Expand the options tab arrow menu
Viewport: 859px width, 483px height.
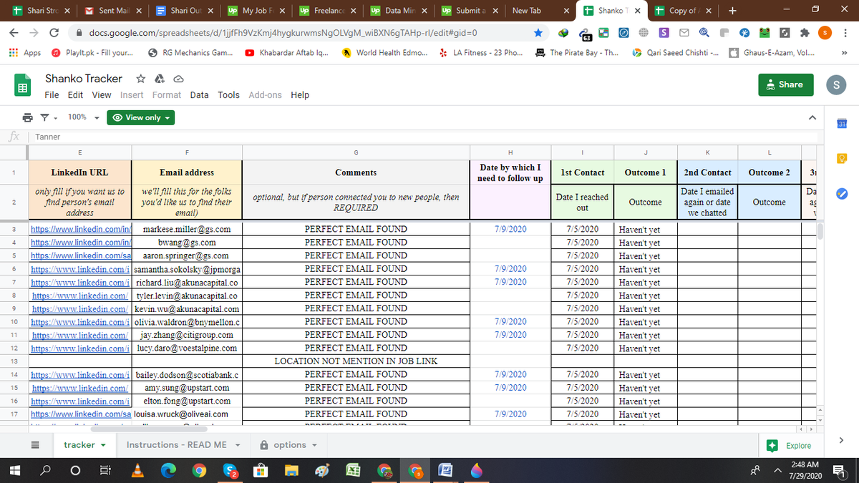coord(313,445)
